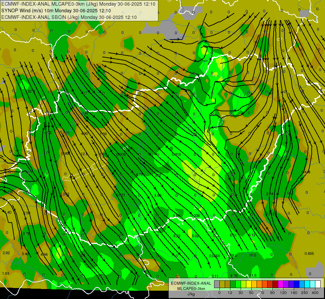Click the map value 4.02
Screen dimensions: 325x299
coord(48,133)
